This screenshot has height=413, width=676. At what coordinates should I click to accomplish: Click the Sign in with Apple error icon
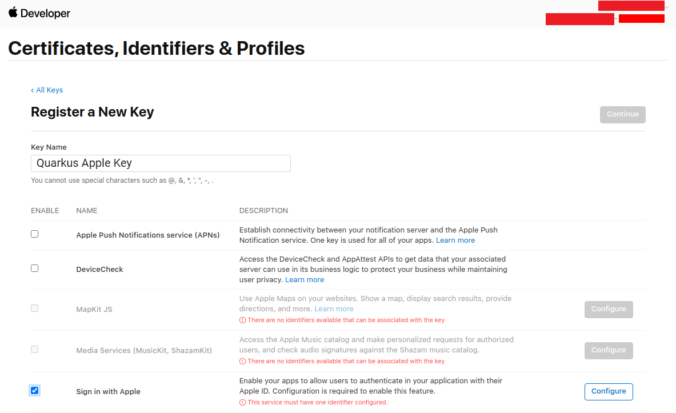[x=243, y=403]
